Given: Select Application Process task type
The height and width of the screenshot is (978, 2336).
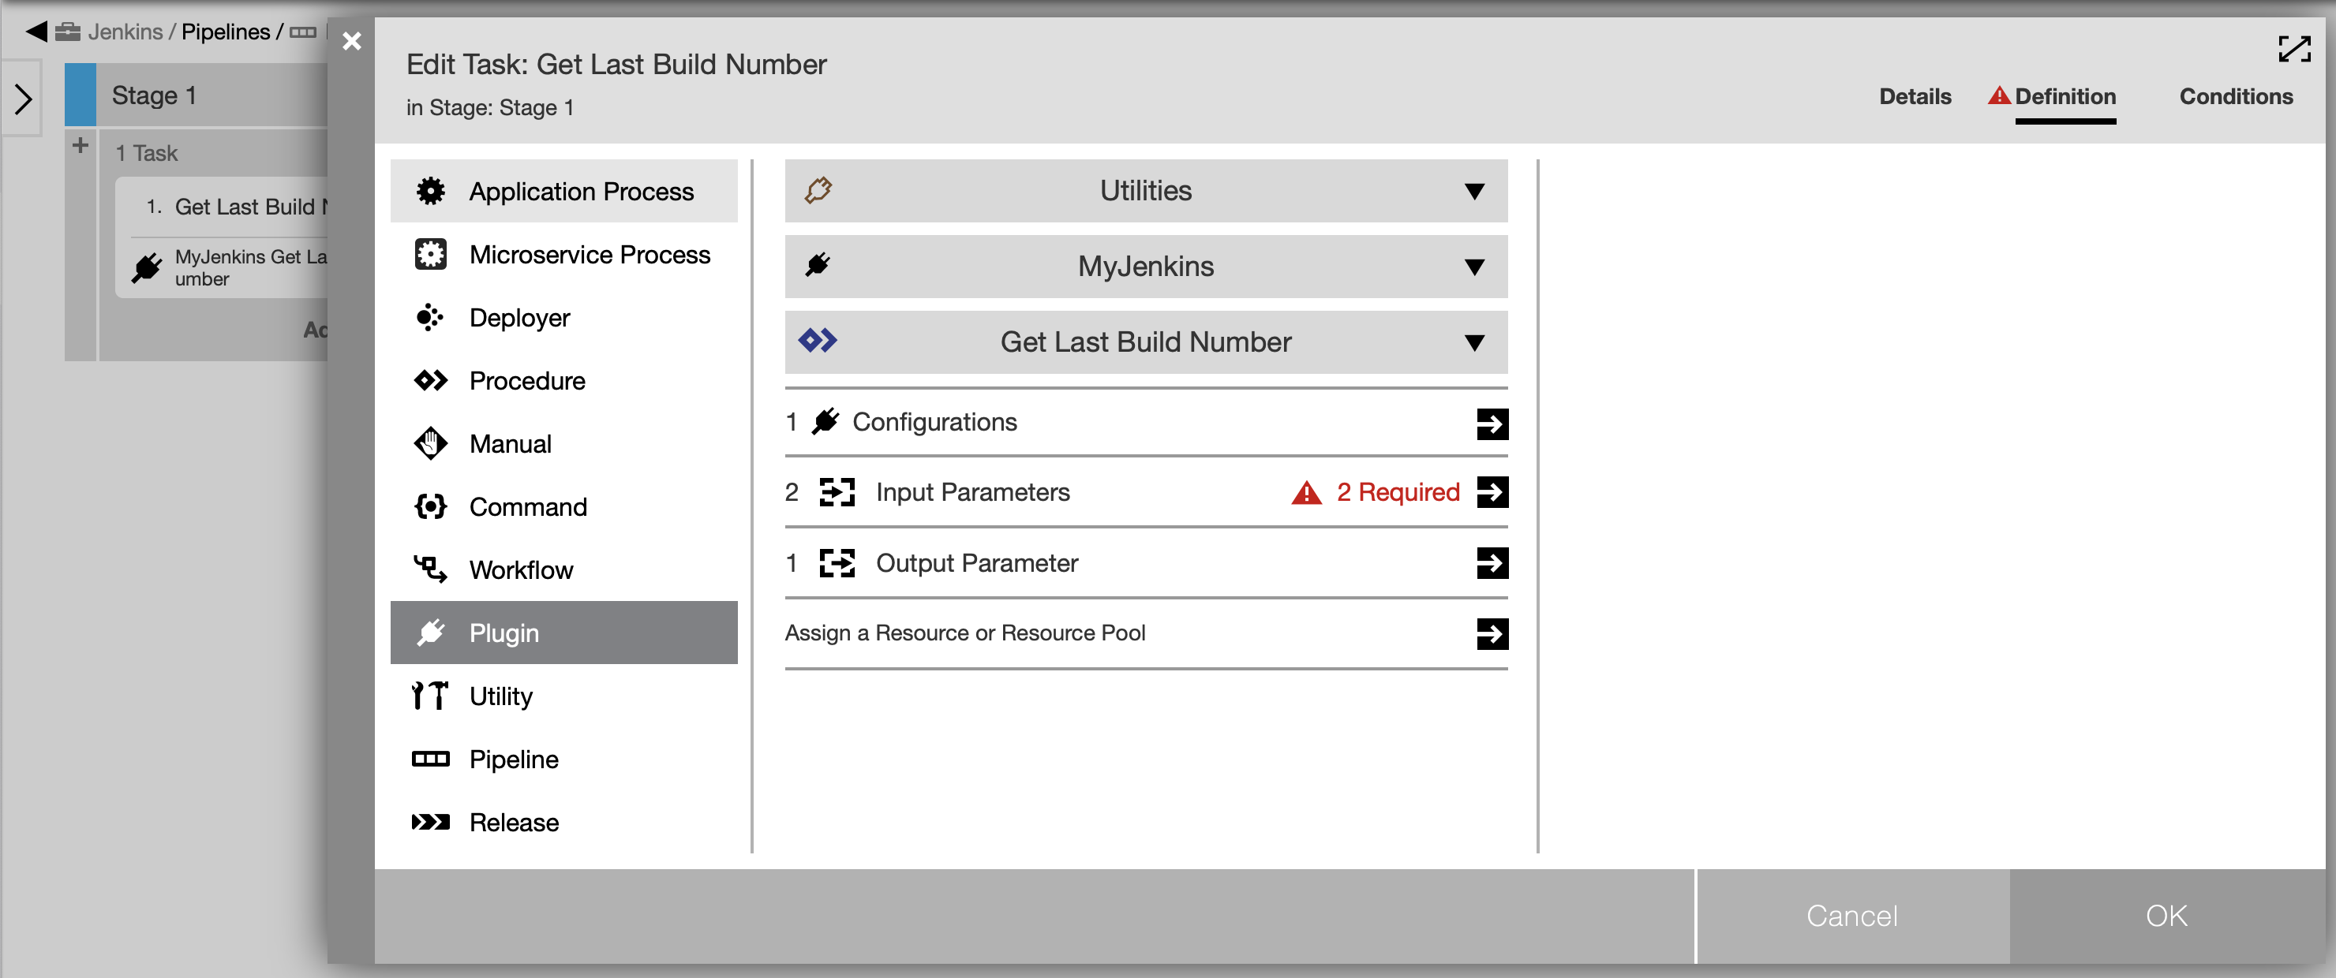Looking at the screenshot, I should click(x=564, y=191).
